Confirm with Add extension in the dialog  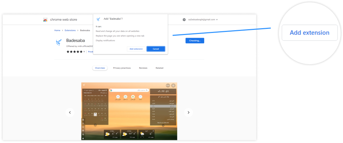136,49
